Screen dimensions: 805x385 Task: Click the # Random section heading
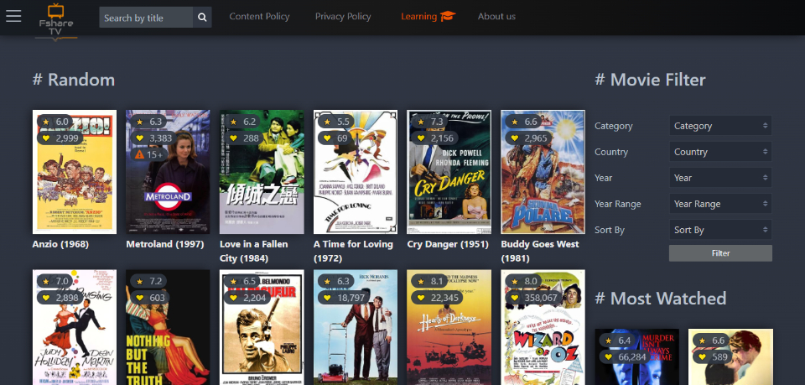click(x=74, y=80)
